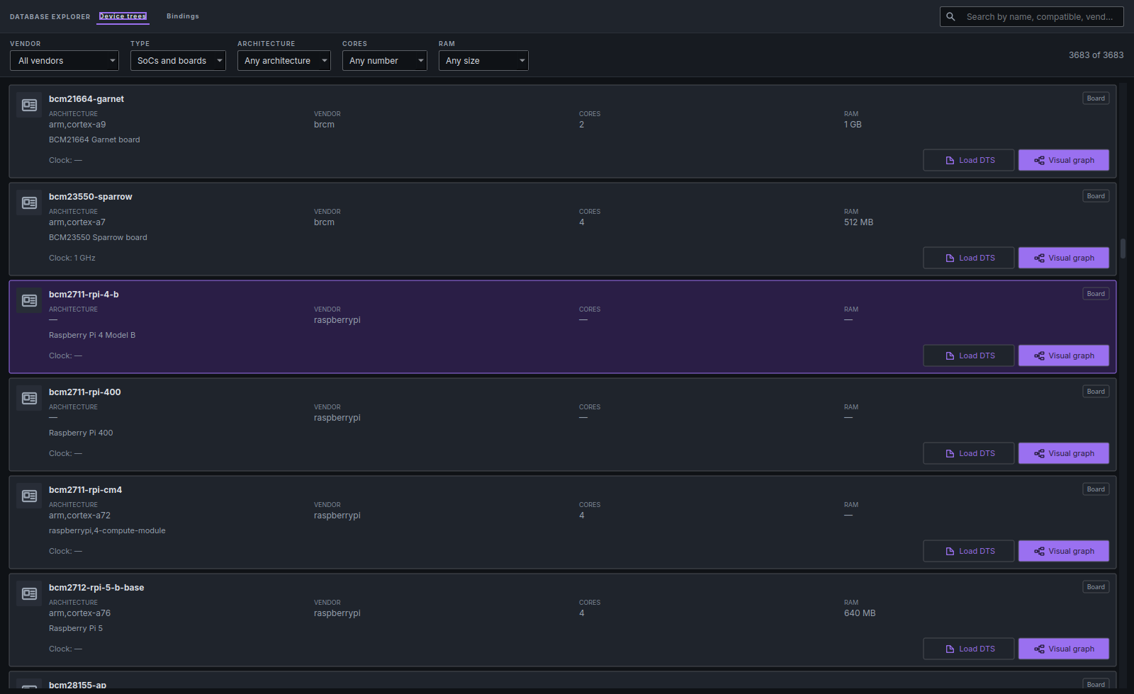
Task: Load DTS for bcm23550-sparrow
Action: pyautogui.click(x=968, y=258)
